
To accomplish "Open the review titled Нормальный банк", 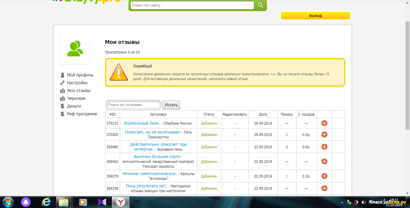I will [142, 123].
